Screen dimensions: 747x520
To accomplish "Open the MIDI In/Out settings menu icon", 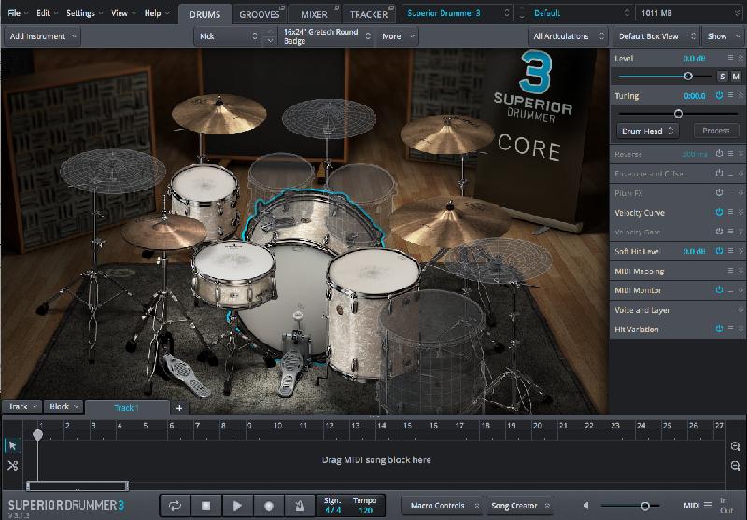I will (708, 505).
